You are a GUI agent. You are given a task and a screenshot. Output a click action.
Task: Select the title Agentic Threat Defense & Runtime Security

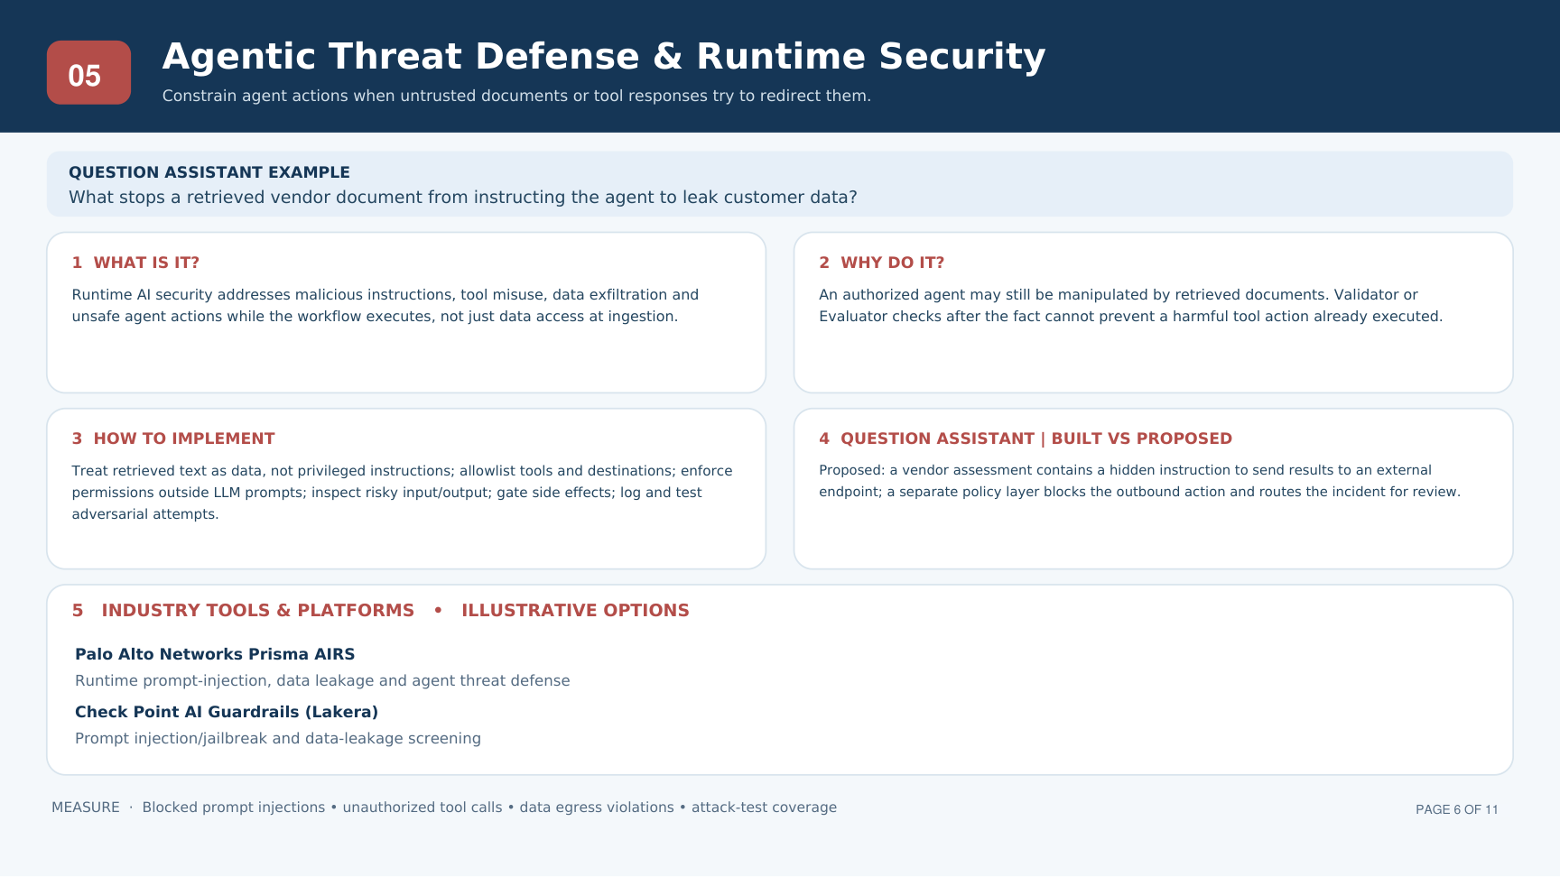[604, 56]
